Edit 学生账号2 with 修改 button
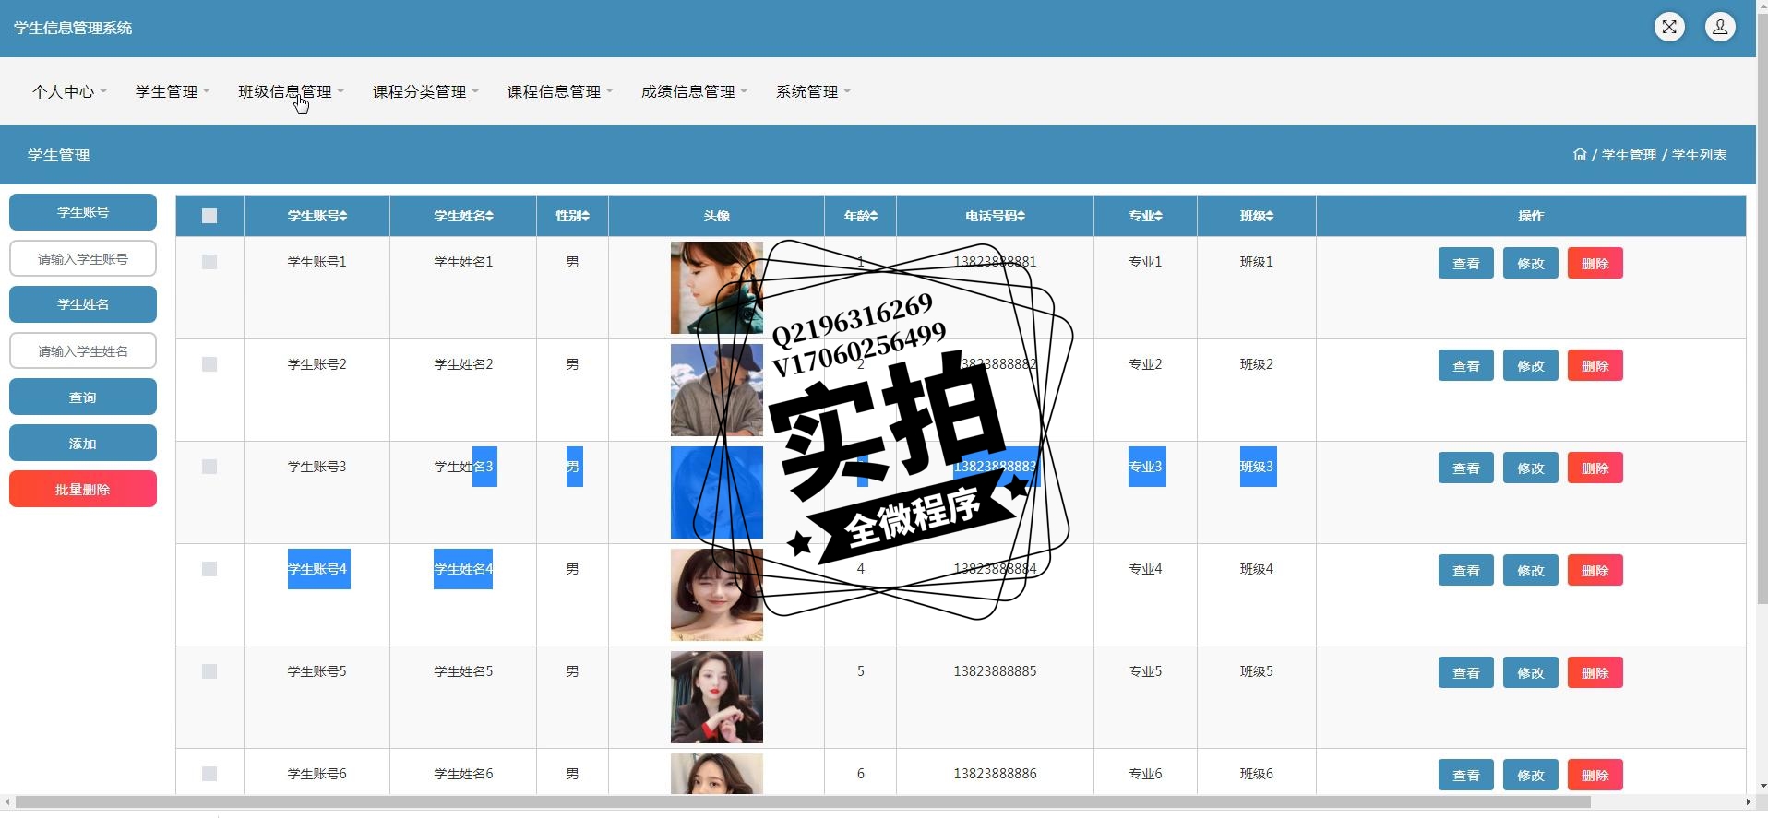 point(1531,365)
